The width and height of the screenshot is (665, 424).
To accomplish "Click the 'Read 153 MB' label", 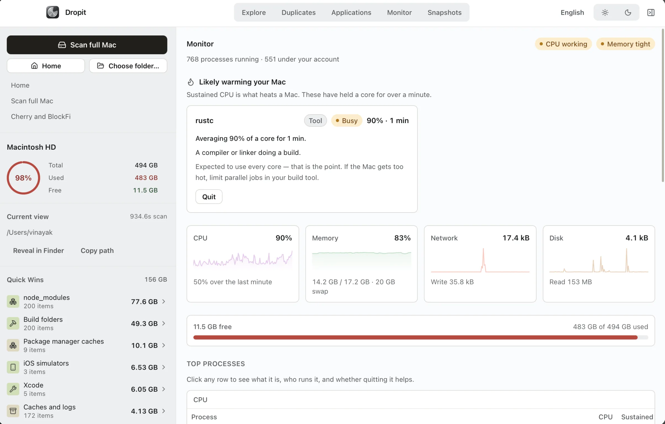I will click(x=571, y=282).
